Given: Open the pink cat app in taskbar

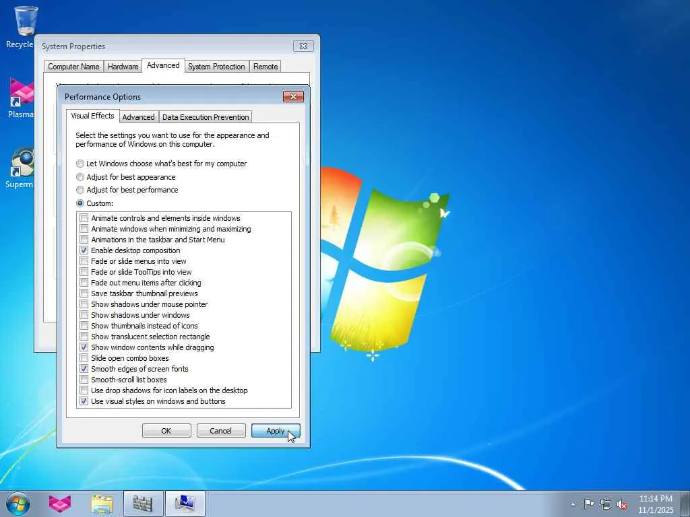Looking at the screenshot, I should pyautogui.click(x=59, y=504).
